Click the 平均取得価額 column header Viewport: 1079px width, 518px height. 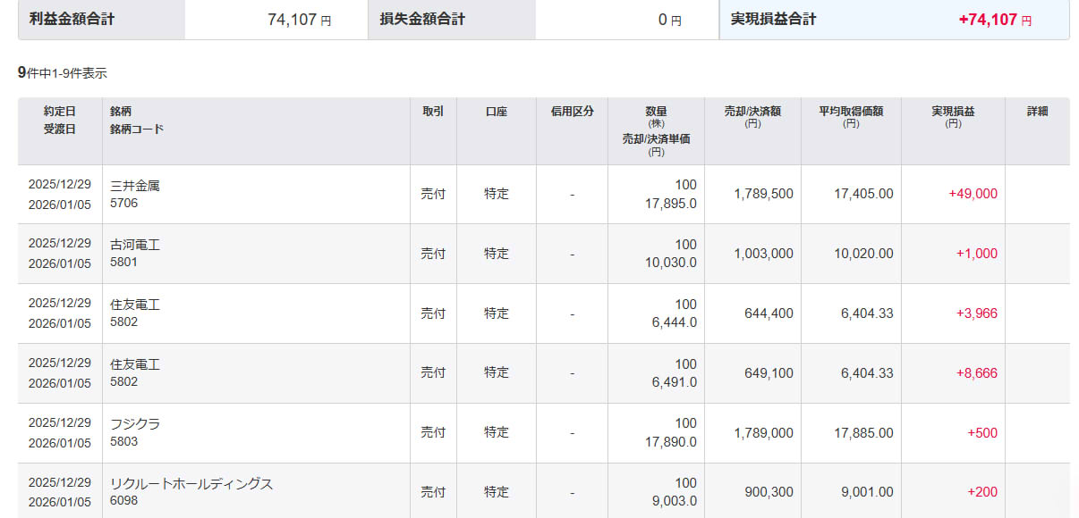point(850,112)
